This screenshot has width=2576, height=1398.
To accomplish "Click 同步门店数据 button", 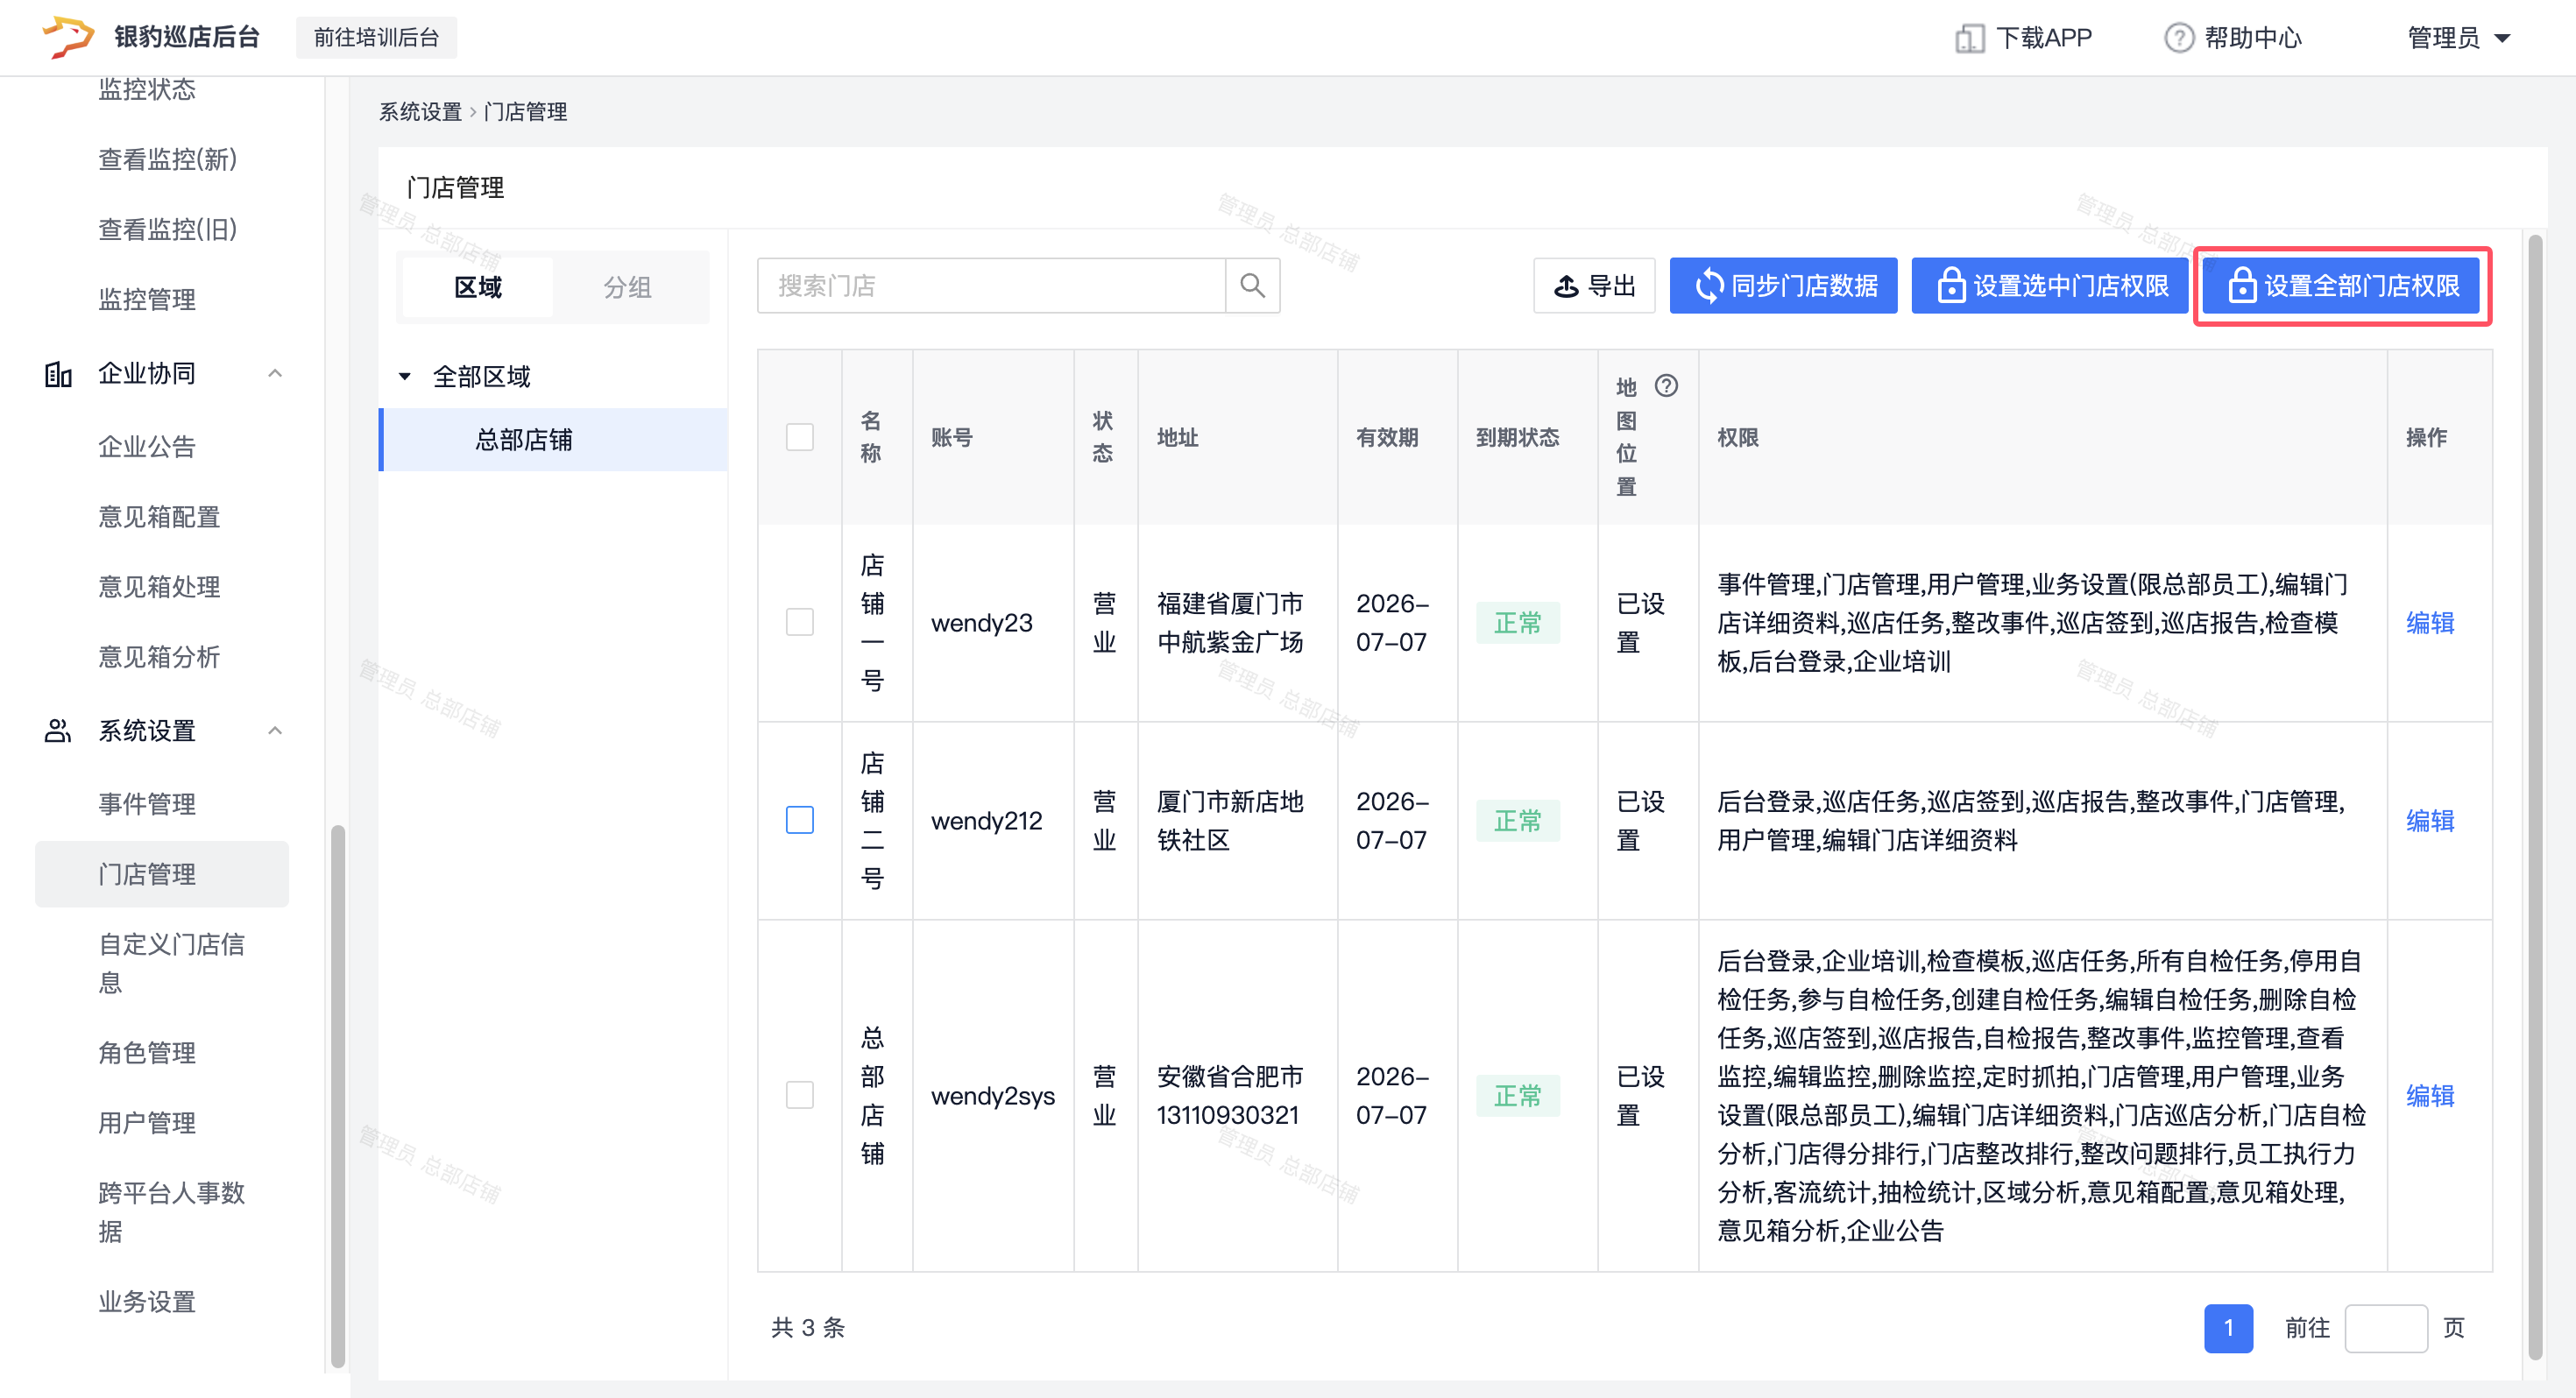I will pyautogui.click(x=1783, y=286).
